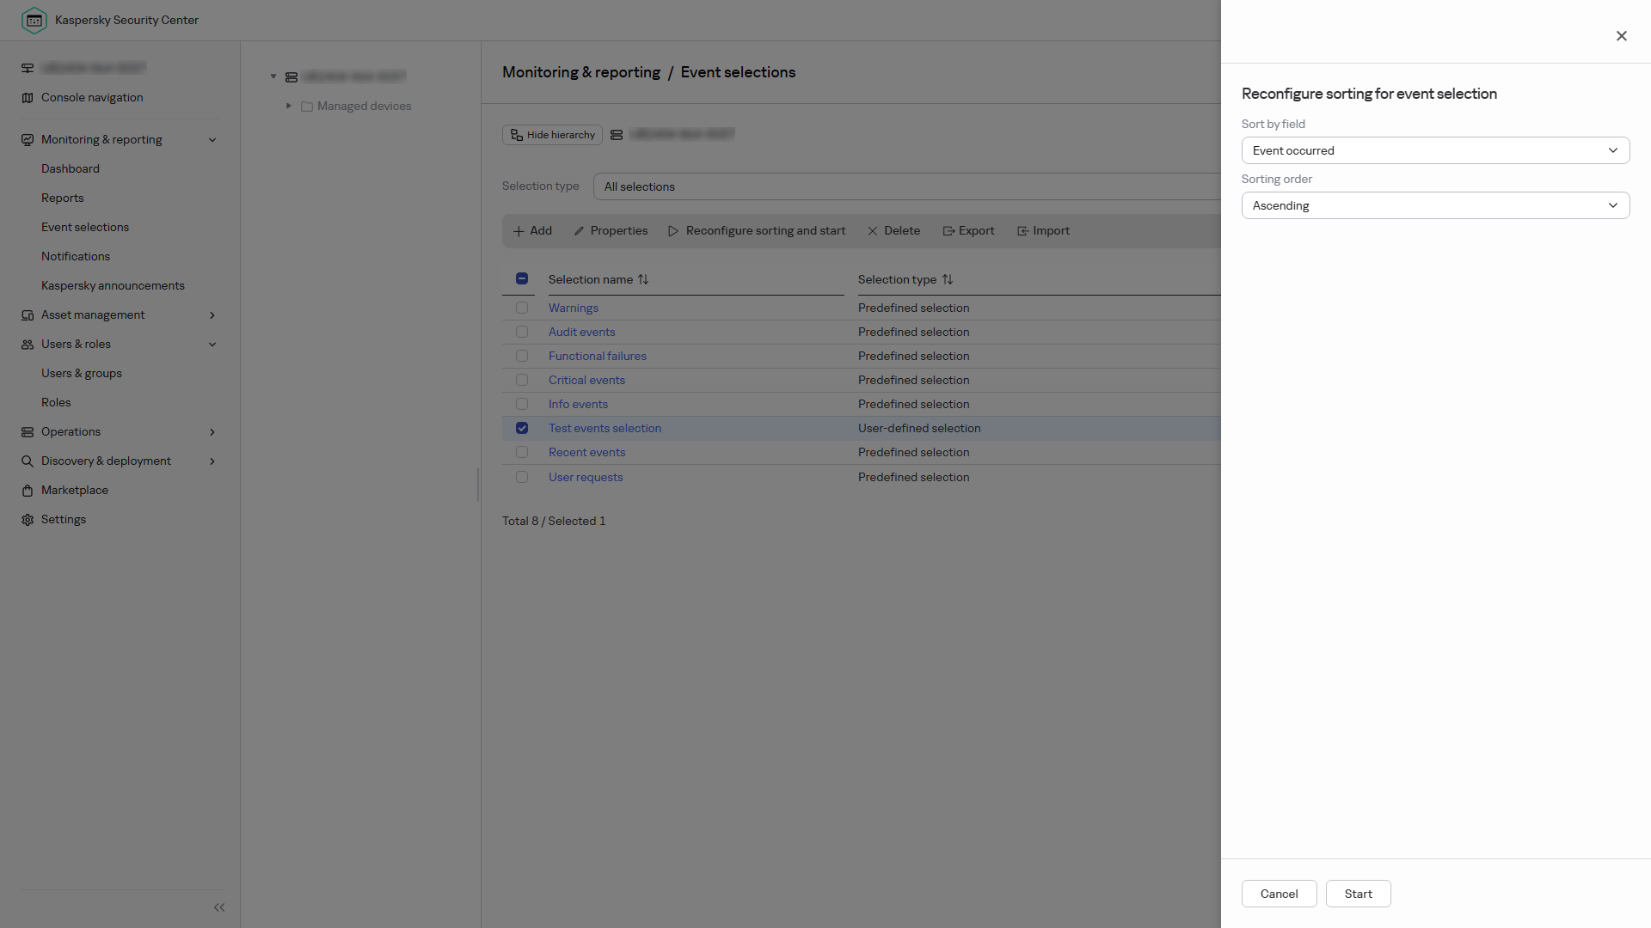Click the Add toolbar item

point(532,231)
